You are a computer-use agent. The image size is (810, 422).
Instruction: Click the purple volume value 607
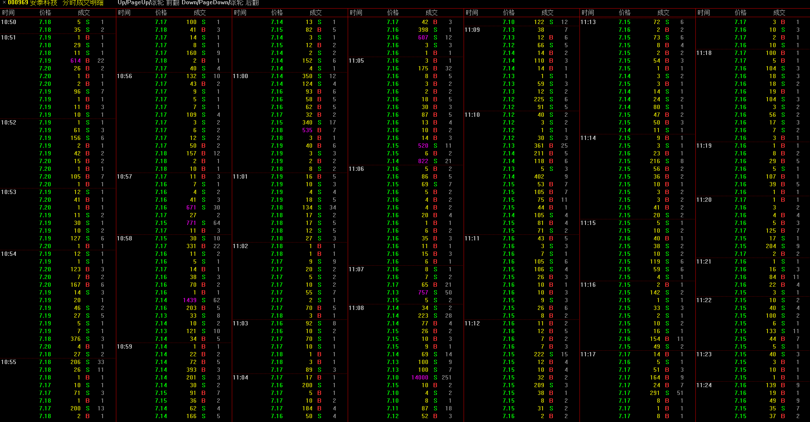pyautogui.click(x=423, y=37)
